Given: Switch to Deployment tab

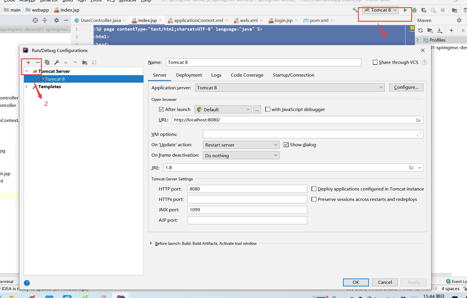Looking at the screenshot, I should [189, 75].
